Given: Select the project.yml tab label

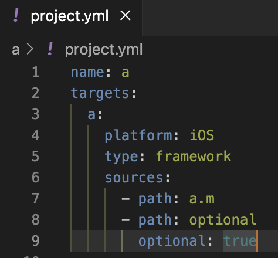Looking at the screenshot, I should pos(70,16).
